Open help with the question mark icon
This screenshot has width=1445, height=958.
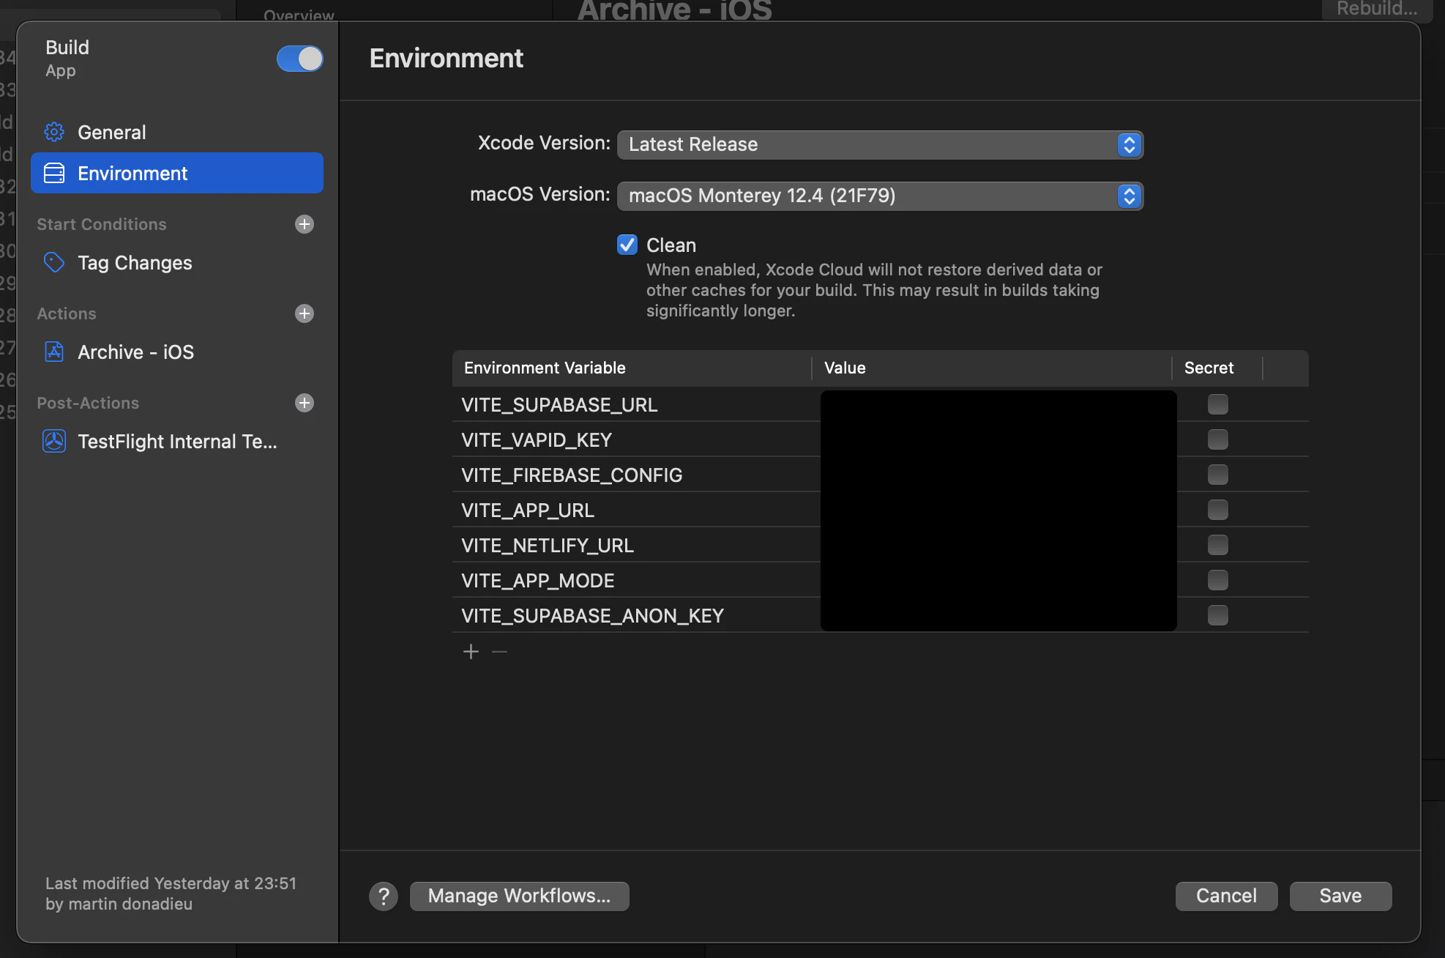click(x=383, y=896)
